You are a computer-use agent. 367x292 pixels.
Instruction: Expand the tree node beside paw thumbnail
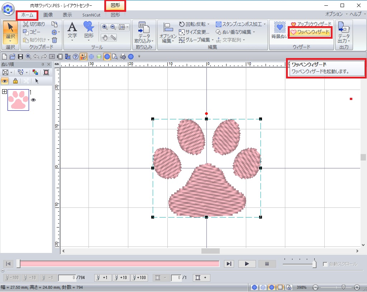click(4, 92)
